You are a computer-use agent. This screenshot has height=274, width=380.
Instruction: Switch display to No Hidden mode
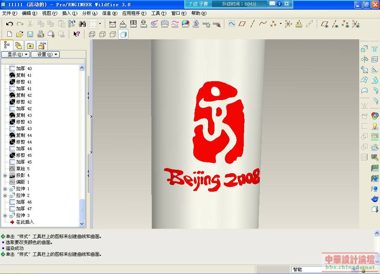pos(113,34)
